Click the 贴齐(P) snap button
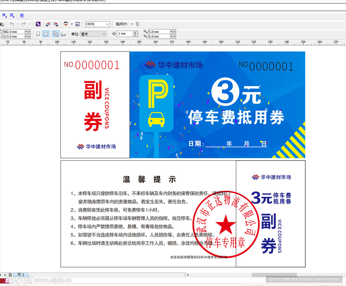The height and width of the screenshot is (286, 346). tap(122, 24)
